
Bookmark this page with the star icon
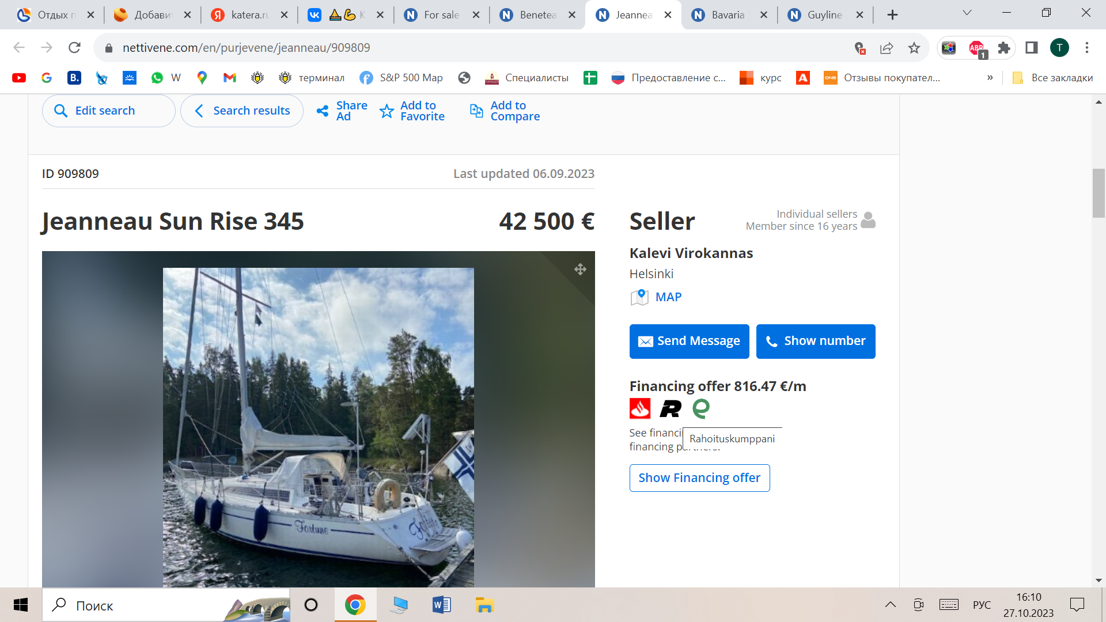point(914,48)
